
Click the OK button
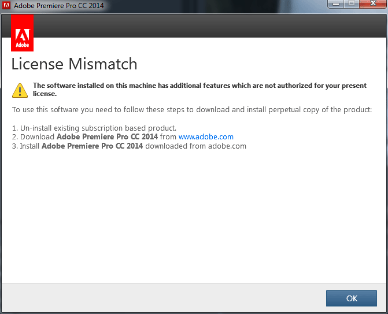coord(352,298)
